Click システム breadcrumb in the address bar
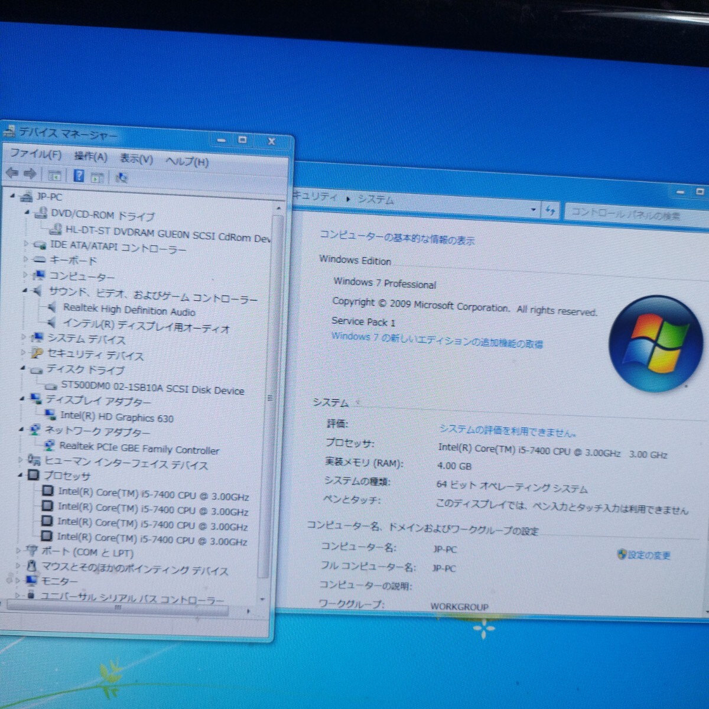709x709 pixels. point(375,199)
